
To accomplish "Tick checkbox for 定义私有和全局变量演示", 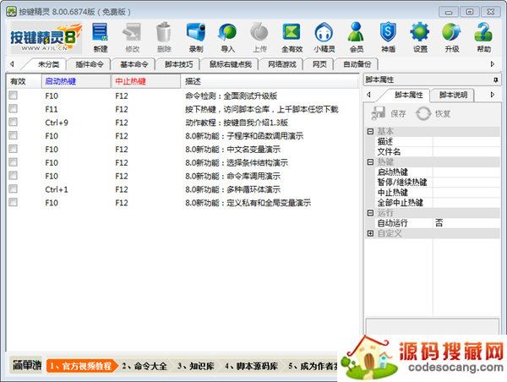I will coord(14,203).
